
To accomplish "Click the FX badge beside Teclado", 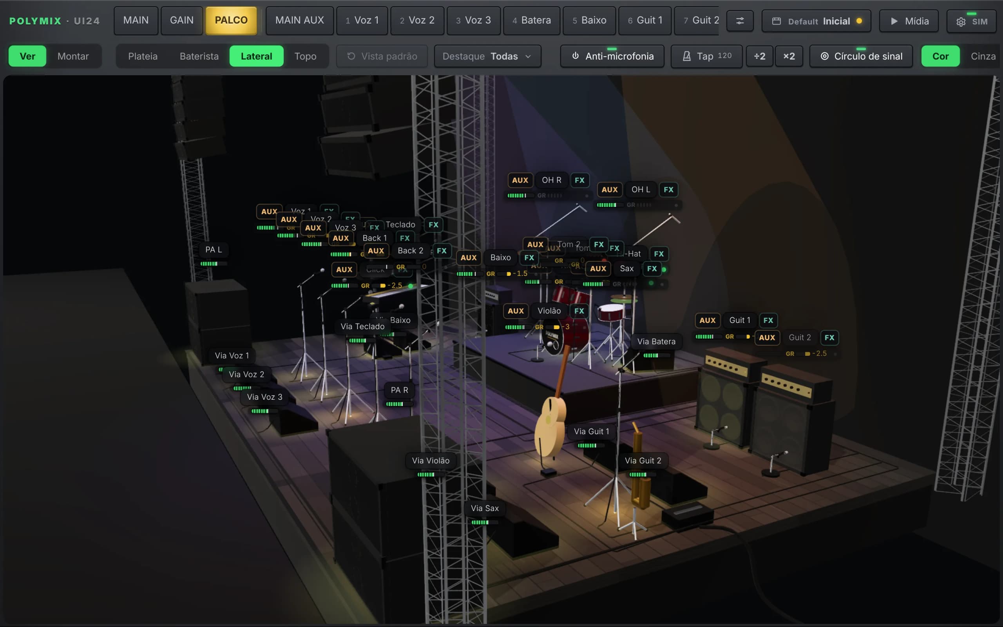I will 433,224.
